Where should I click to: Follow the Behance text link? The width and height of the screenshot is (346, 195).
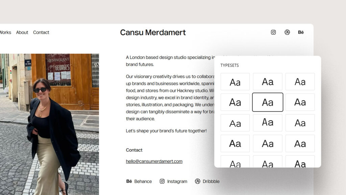pyautogui.click(x=143, y=181)
